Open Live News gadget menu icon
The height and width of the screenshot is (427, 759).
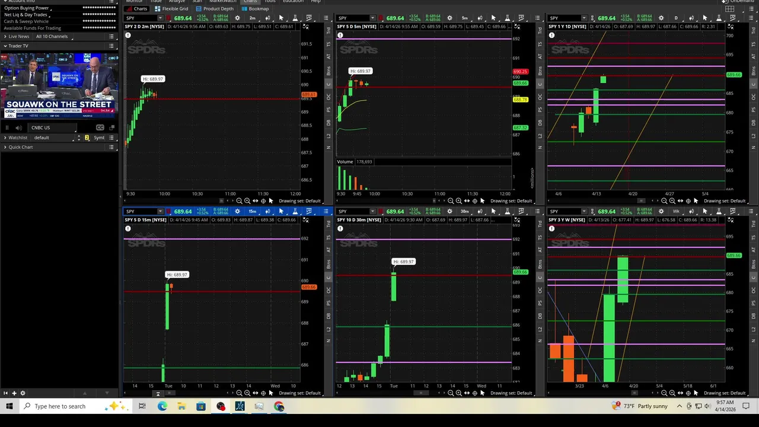point(111,36)
